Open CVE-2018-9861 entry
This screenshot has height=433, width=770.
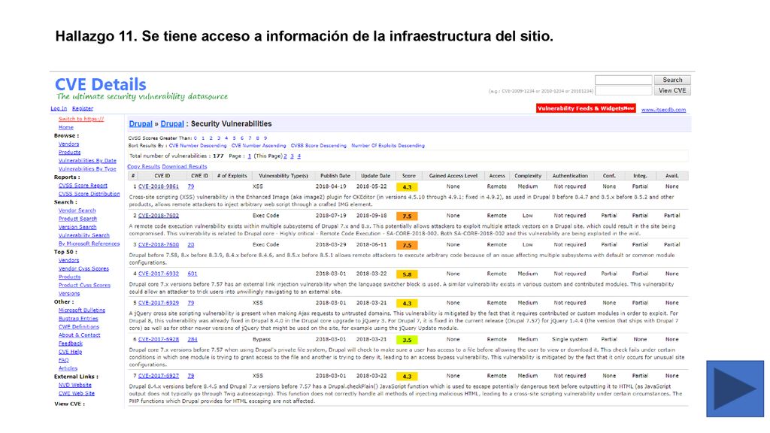tap(159, 186)
